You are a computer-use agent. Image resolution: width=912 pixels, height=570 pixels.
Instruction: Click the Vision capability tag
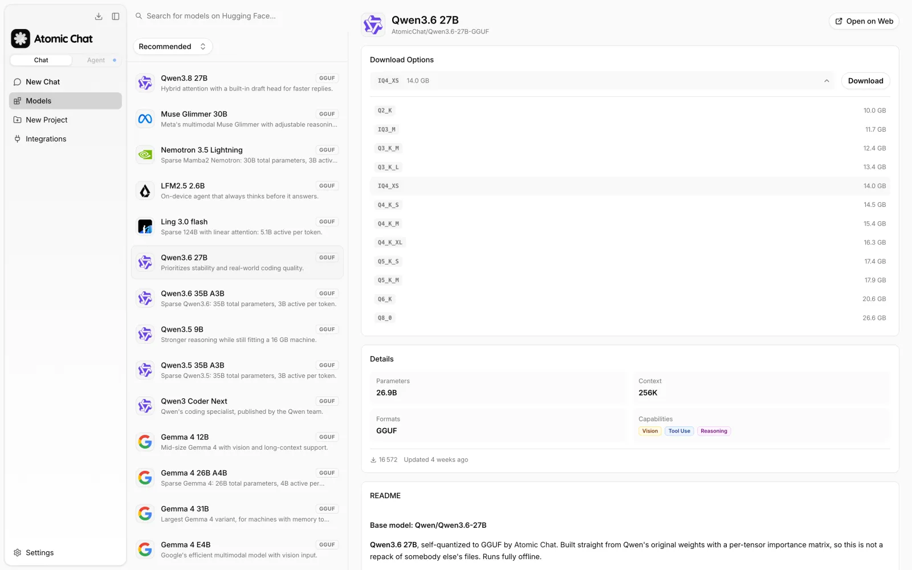[x=650, y=431]
